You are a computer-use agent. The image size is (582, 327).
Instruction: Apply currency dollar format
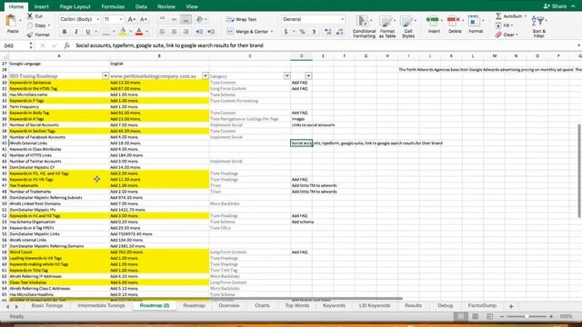[x=286, y=32]
